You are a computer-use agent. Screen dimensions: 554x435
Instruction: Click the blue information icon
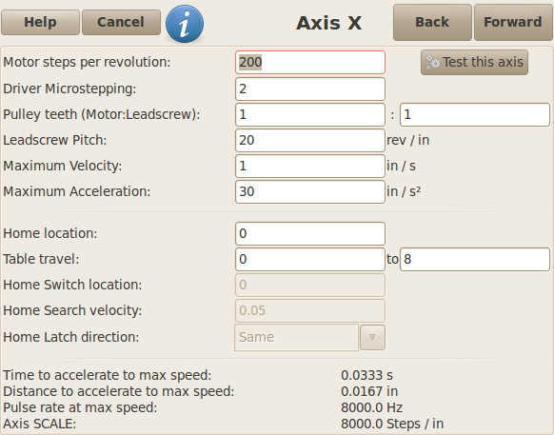pos(185,24)
